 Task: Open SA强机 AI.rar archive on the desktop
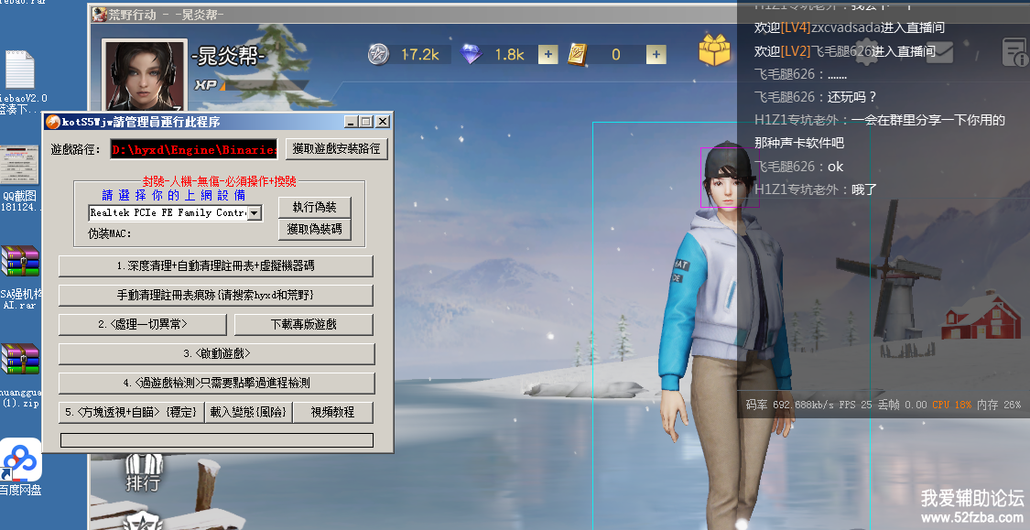click(20, 277)
